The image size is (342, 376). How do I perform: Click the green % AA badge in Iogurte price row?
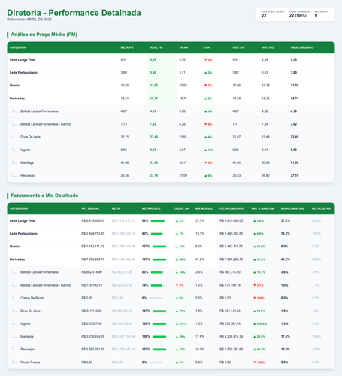pyautogui.click(x=209, y=150)
